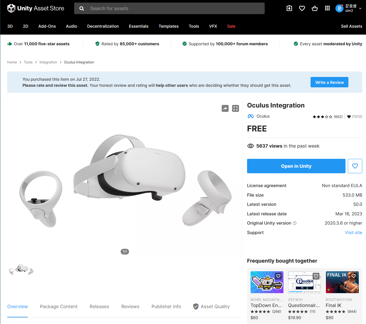Click the Oculus publisher logo icon
This screenshot has height=324, width=366.
pos(251,116)
